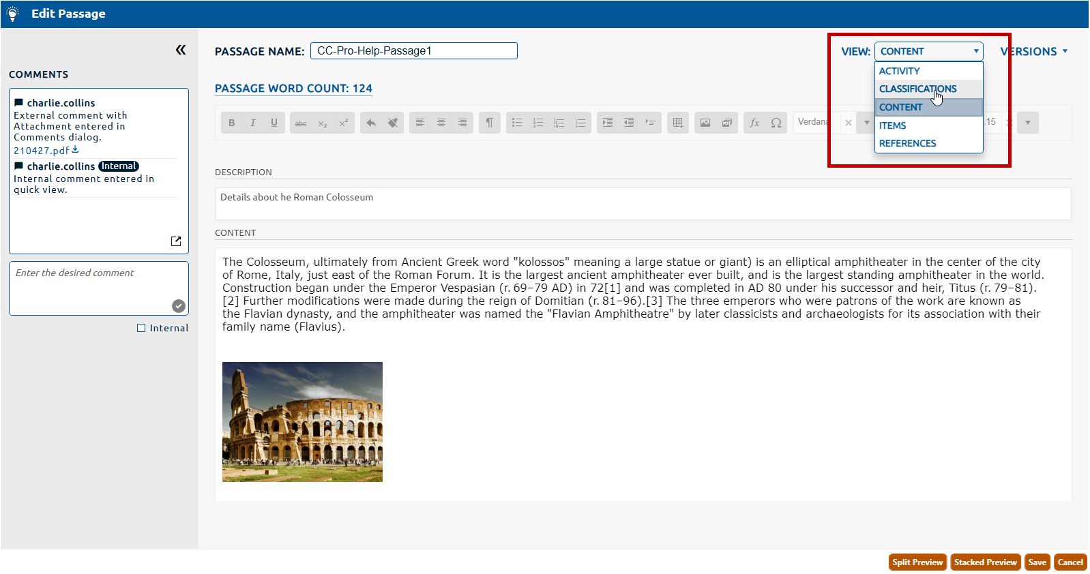Choose REFERENCES in the view list
Viewport: 1090px width, 574px height.
click(907, 144)
